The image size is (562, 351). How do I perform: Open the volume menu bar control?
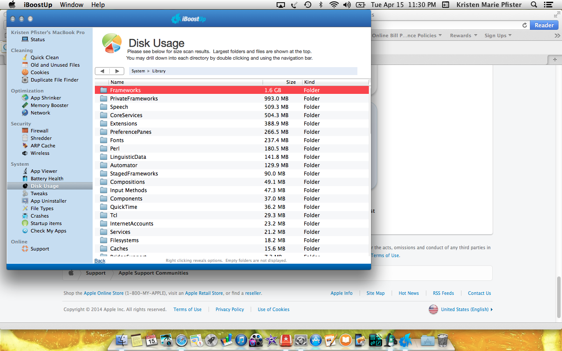click(347, 5)
